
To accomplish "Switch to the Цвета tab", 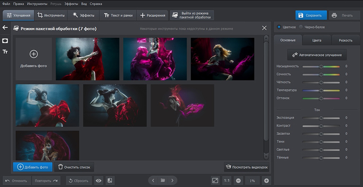I will tap(317, 40).
